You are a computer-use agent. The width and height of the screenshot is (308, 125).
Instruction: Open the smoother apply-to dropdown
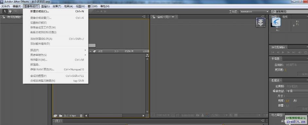[297, 65]
